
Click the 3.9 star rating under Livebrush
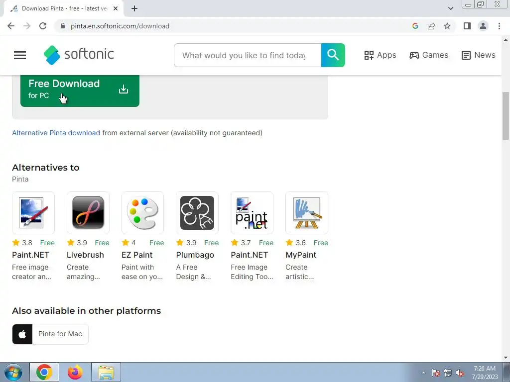(77, 243)
